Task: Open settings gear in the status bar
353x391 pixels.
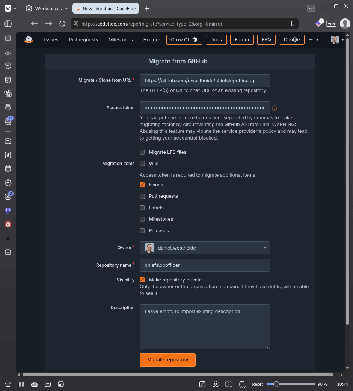Action: click(x=8, y=384)
